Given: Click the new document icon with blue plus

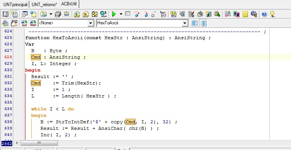Looking at the screenshot, I should click(x=33, y=14).
